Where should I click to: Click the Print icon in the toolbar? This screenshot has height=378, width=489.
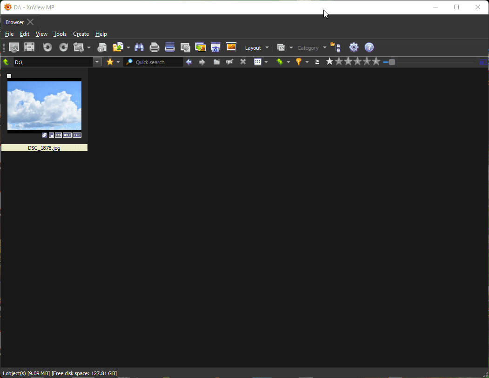pos(154,47)
